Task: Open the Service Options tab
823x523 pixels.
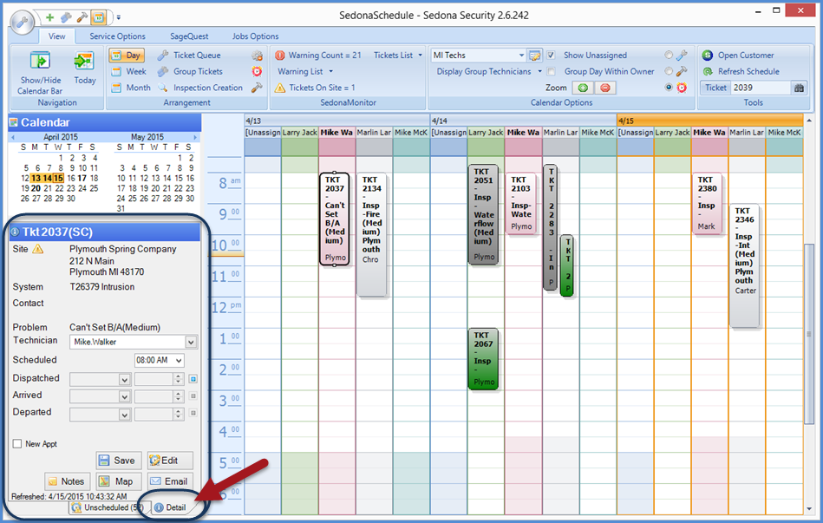Action: point(117,36)
